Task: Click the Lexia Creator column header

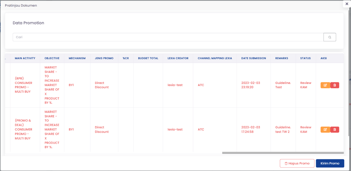Action: [x=178, y=58]
